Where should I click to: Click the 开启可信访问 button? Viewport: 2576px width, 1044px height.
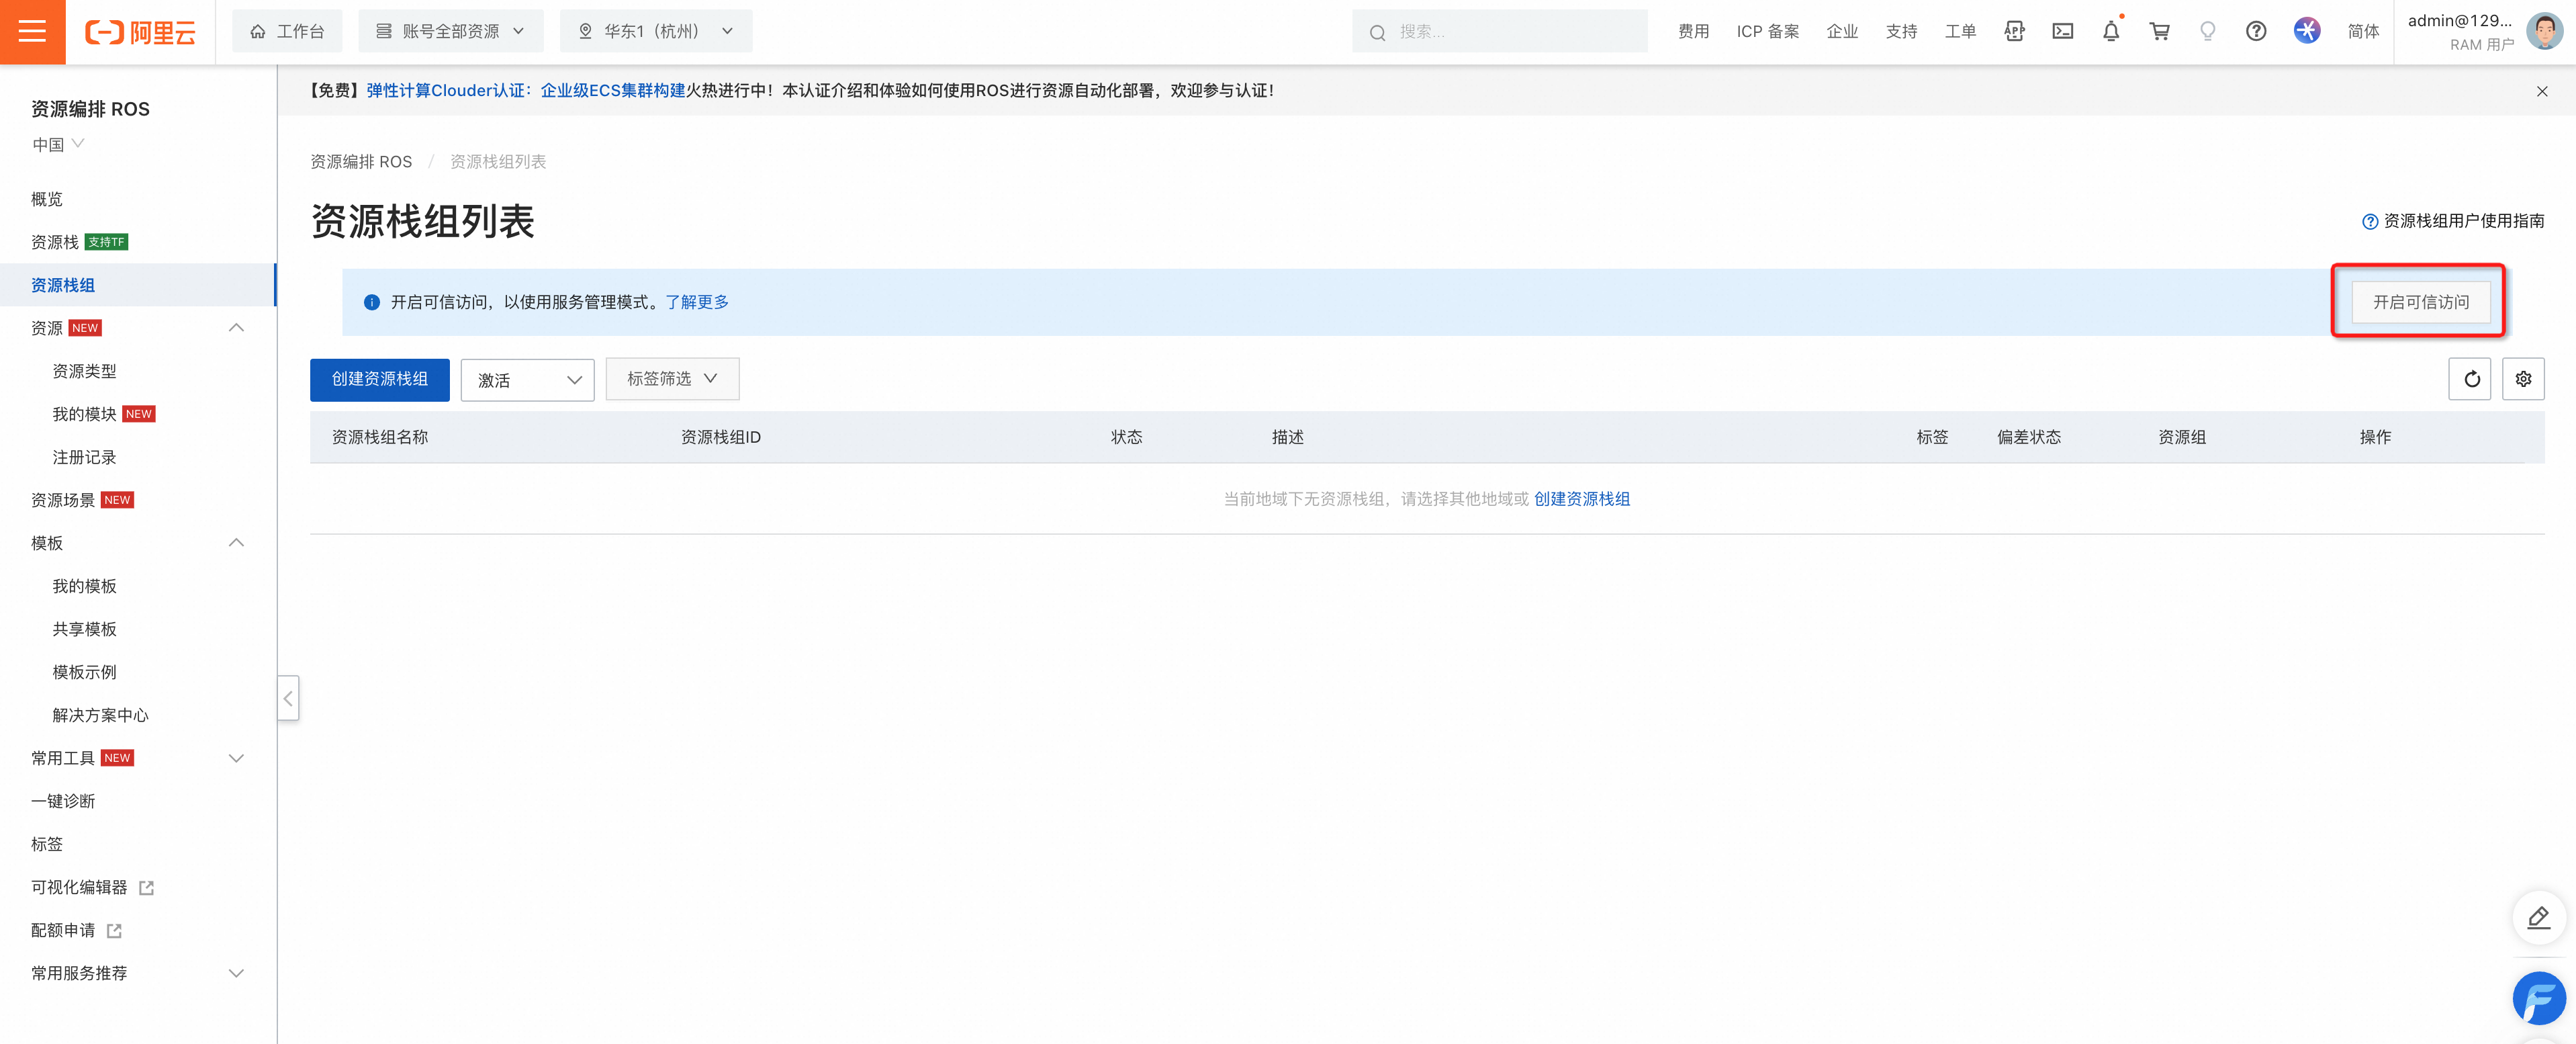2420,302
